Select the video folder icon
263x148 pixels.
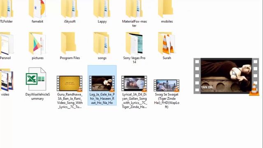tap(7, 80)
